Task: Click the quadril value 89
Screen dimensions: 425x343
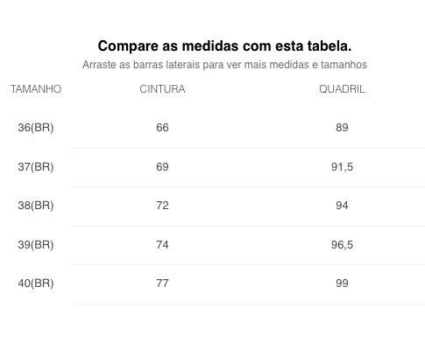Action: (342, 128)
